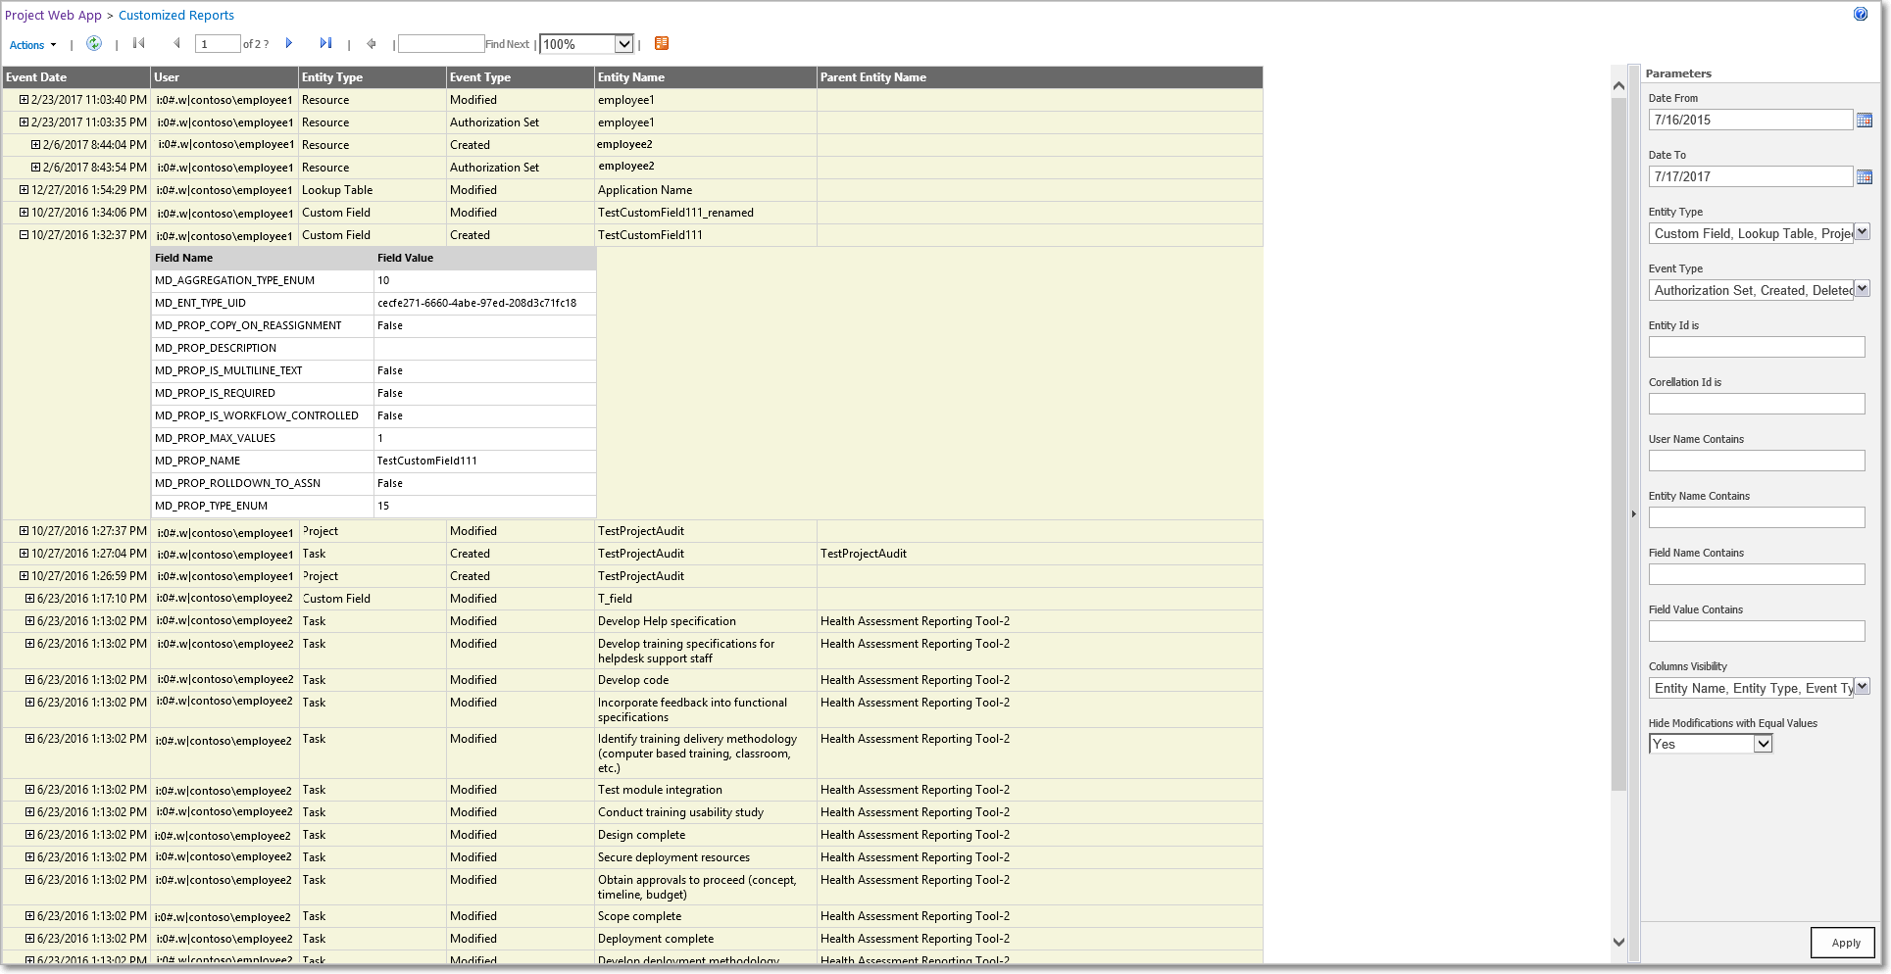Click the Design complete entity name

pos(641,835)
